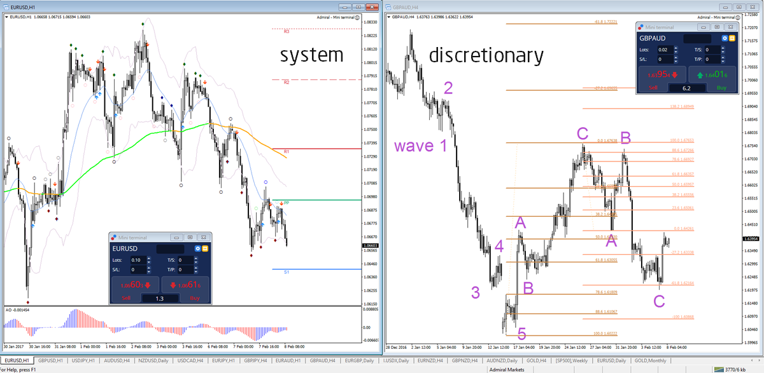Click GBPAUD Lots stepper arrows
The image size is (764, 373).
(676, 50)
